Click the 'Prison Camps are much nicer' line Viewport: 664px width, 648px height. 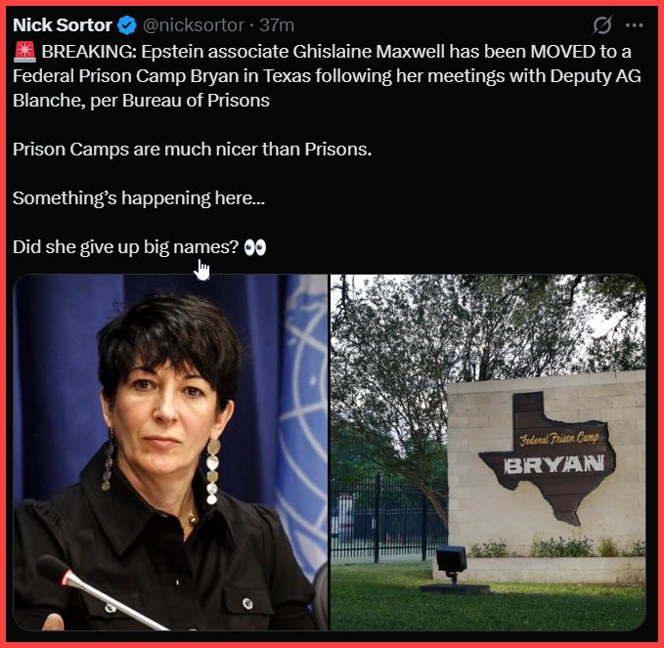[x=192, y=150]
